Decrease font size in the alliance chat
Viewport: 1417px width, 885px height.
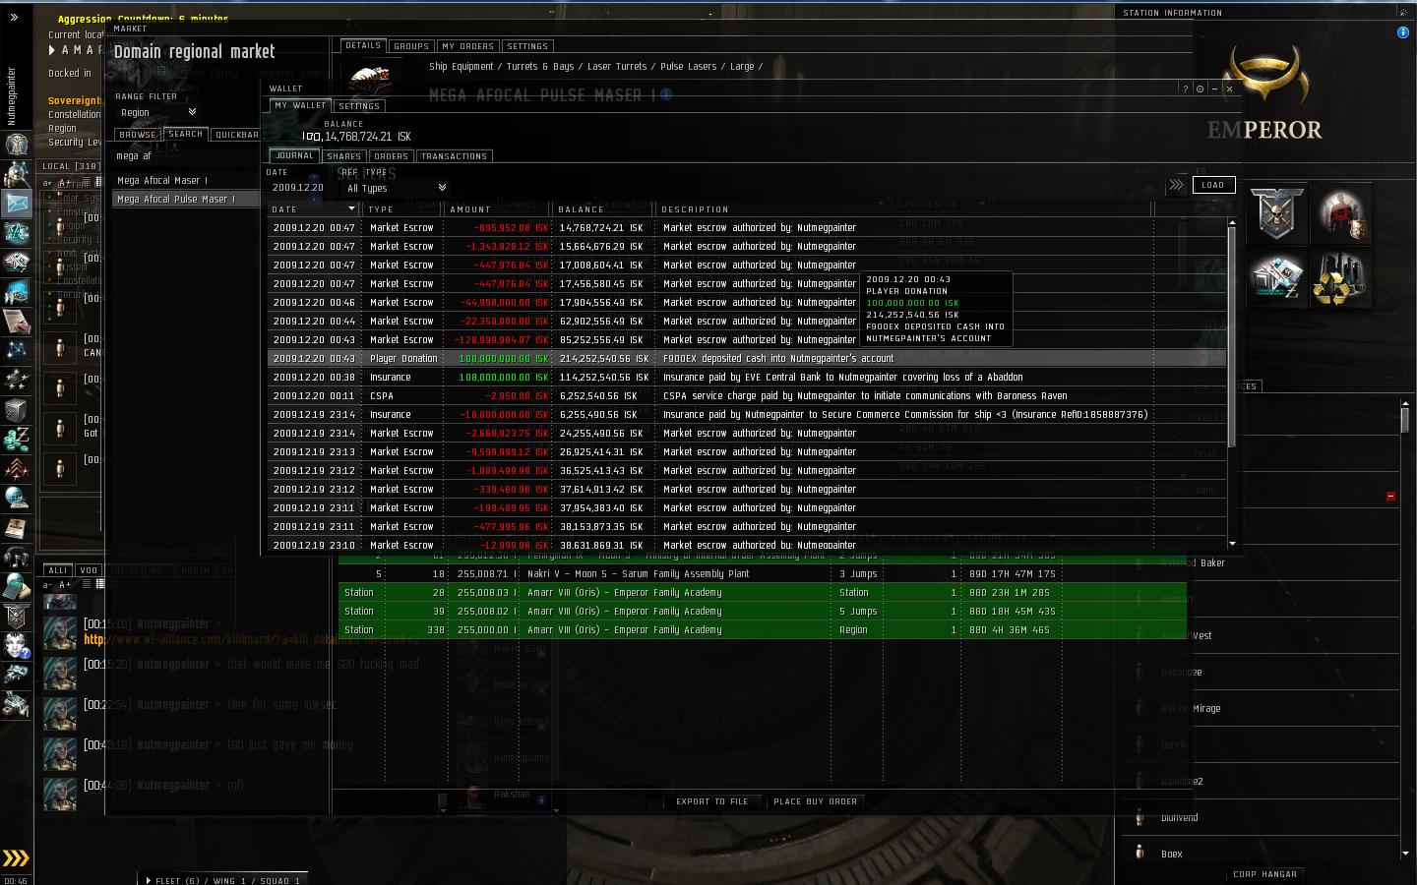point(49,584)
